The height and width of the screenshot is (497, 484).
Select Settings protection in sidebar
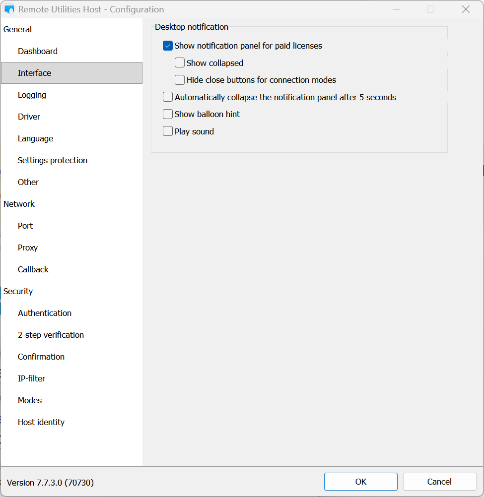pyautogui.click(x=53, y=160)
